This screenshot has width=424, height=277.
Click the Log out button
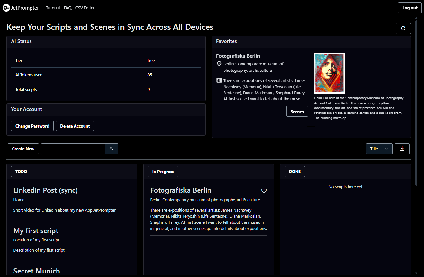pos(410,8)
